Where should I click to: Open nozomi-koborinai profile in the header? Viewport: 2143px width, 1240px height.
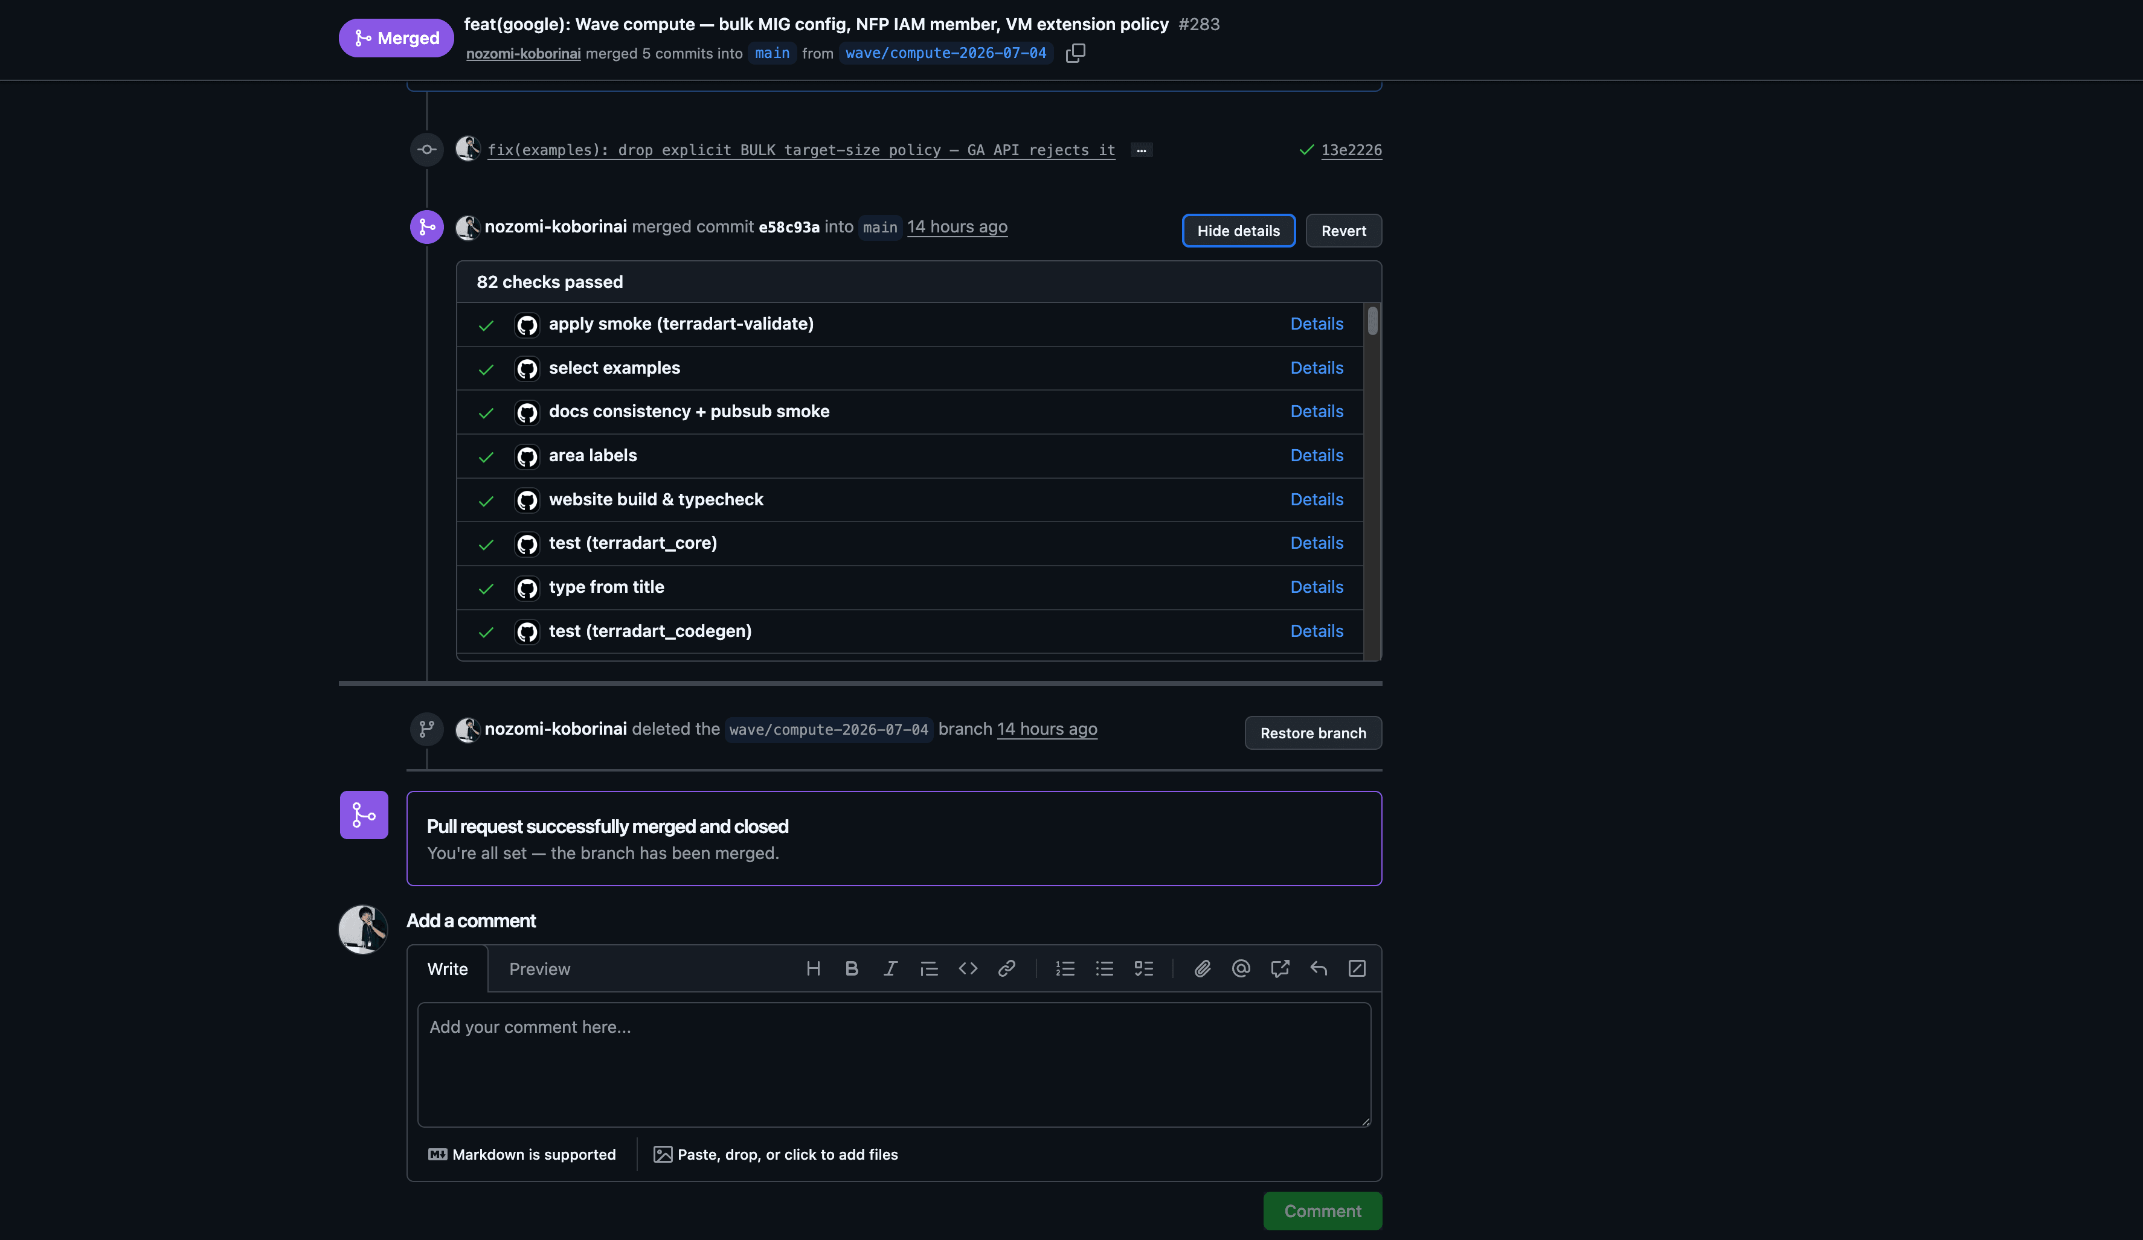tap(523, 54)
